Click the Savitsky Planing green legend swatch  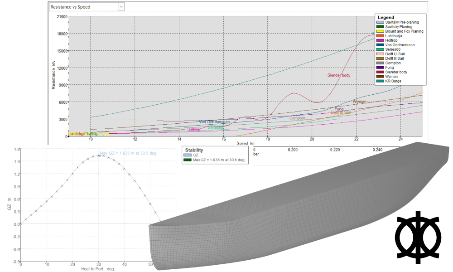point(381,27)
